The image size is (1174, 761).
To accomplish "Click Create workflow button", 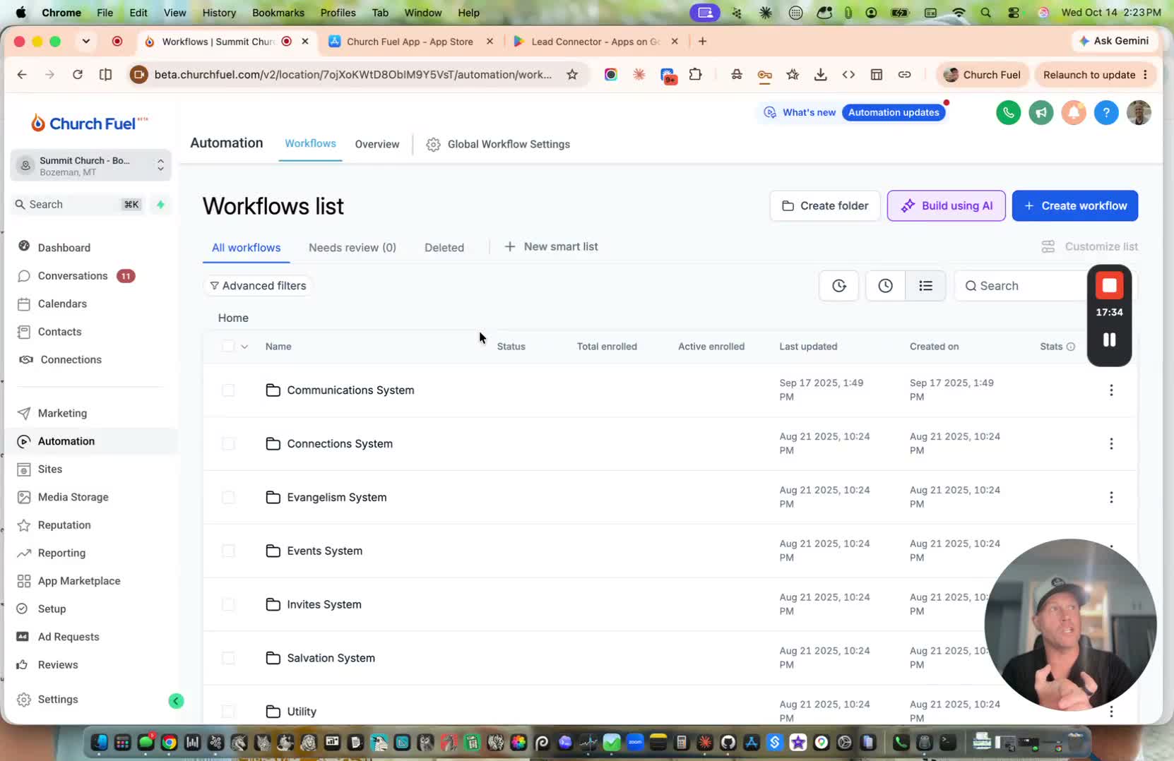I will click(x=1074, y=206).
